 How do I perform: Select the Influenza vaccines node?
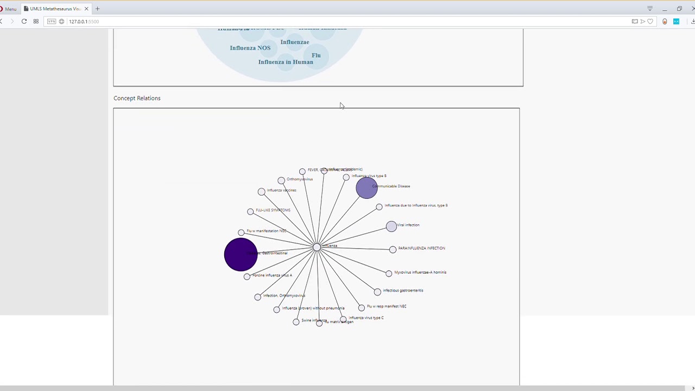pyautogui.click(x=262, y=192)
